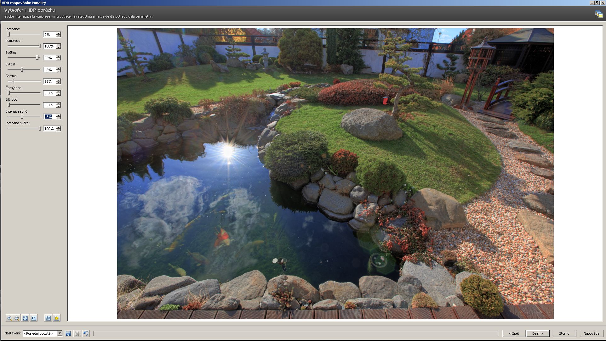Reset settings with blue undo arrow
The height and width of the screenshot is (341, 606).
[86, 333]
